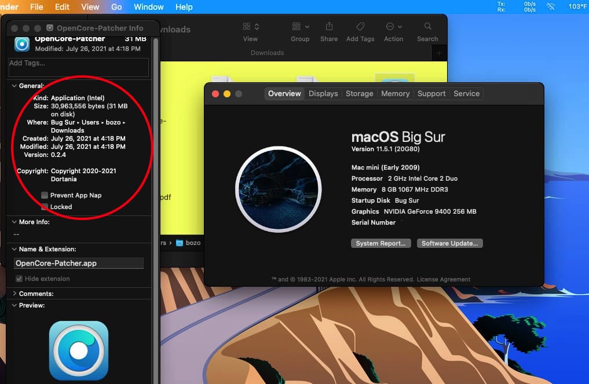Click the Info window vertical scrollbar
The image size is (589, 384).
click(x=156, y=210)
